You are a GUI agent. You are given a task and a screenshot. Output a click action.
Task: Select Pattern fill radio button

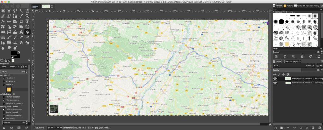coord(4,85)
